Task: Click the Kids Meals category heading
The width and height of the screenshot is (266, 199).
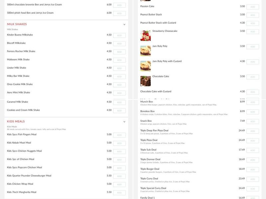Action: [16, 121]
